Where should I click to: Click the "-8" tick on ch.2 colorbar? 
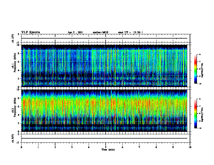(200, 114)
